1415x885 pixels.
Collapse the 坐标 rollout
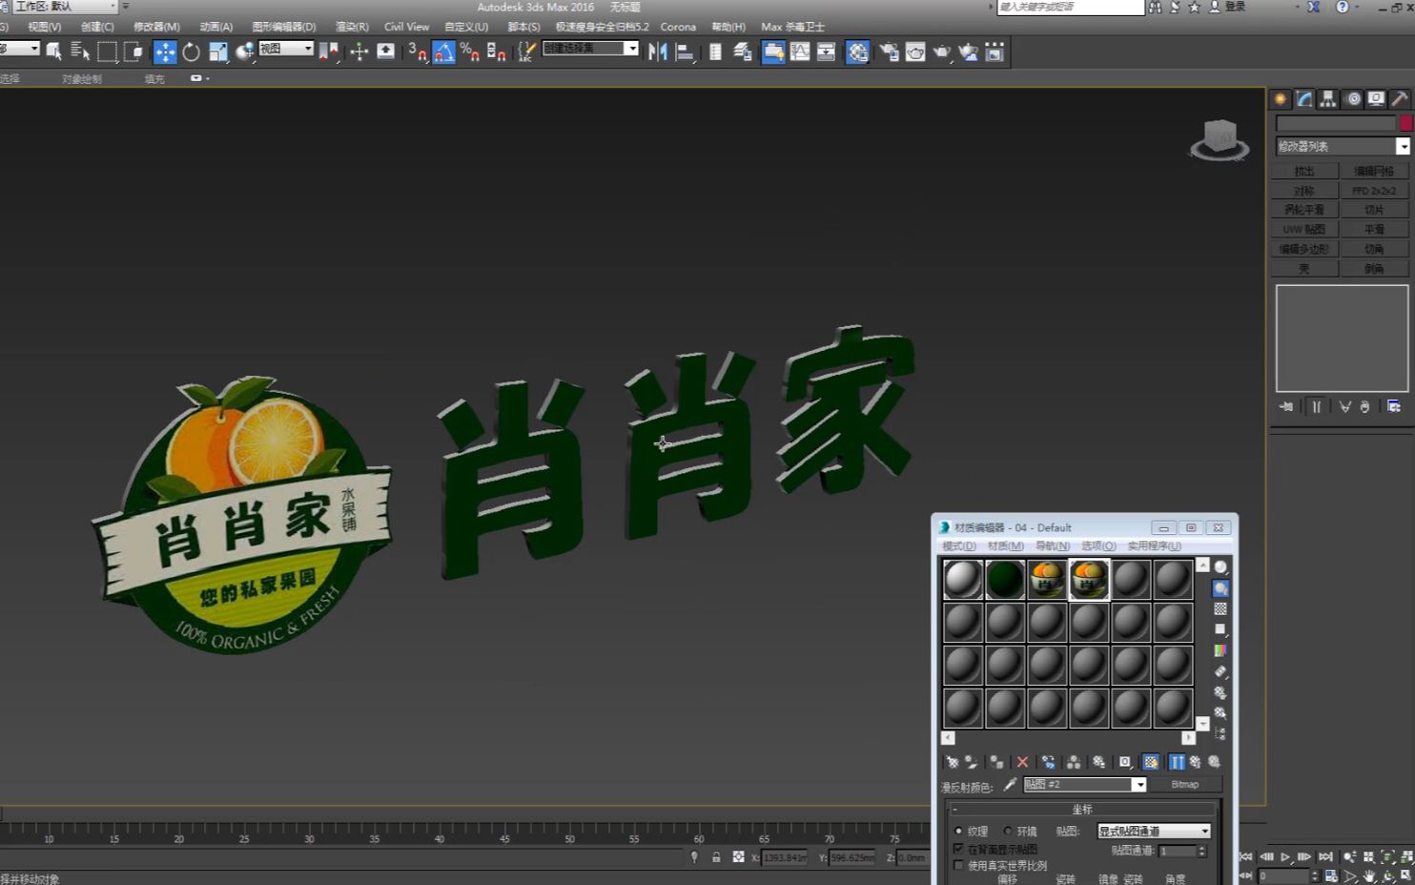click(x=1081, y=810)
